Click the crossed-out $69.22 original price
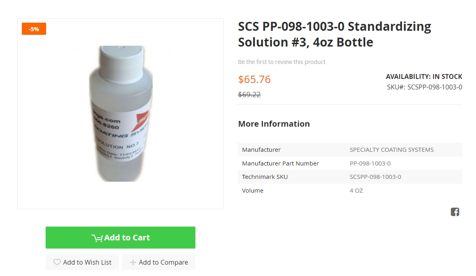 point(249,95)
